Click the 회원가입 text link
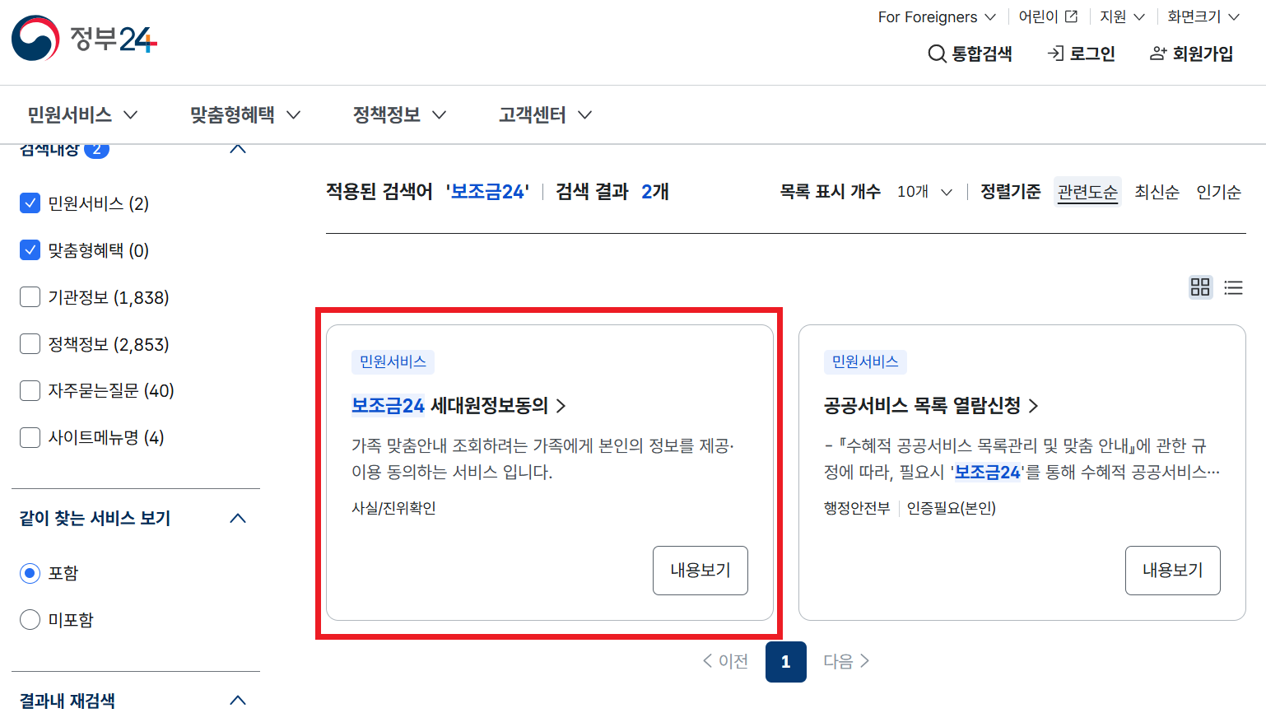The height and width of the screenshot is (727, 1266). 1203,54
